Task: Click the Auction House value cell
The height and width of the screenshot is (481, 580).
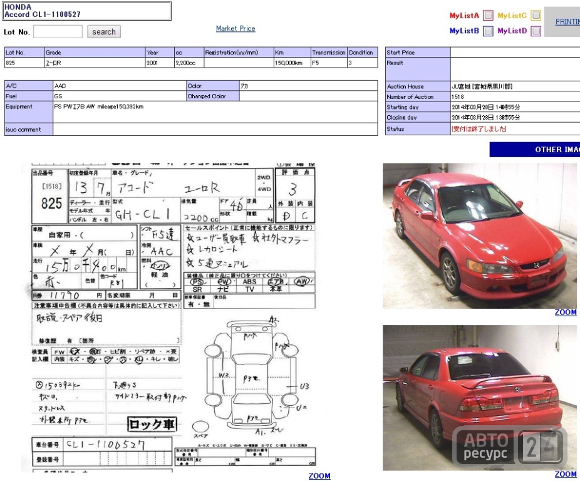Action: 515,86
